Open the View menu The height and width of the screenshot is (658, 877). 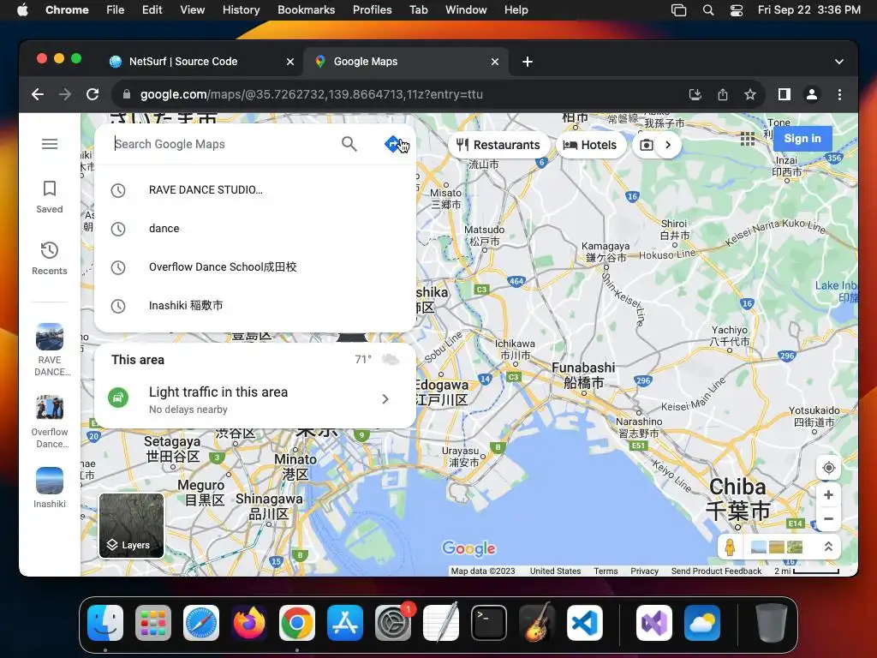point(193,9)
